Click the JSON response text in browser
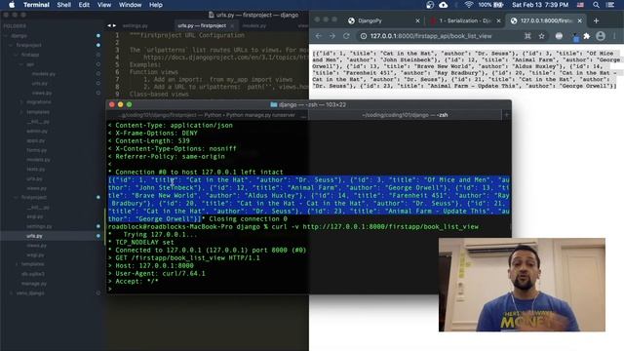This screenshot has height=351, width=624. [466, 69]
